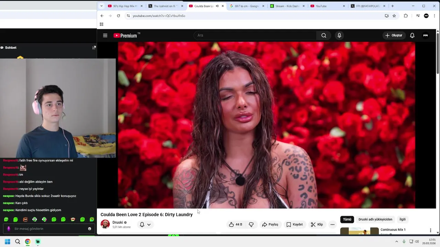Open taskbar volume speaker icon
This screenshot has height=247, width=440.
[x=417, y=242]
